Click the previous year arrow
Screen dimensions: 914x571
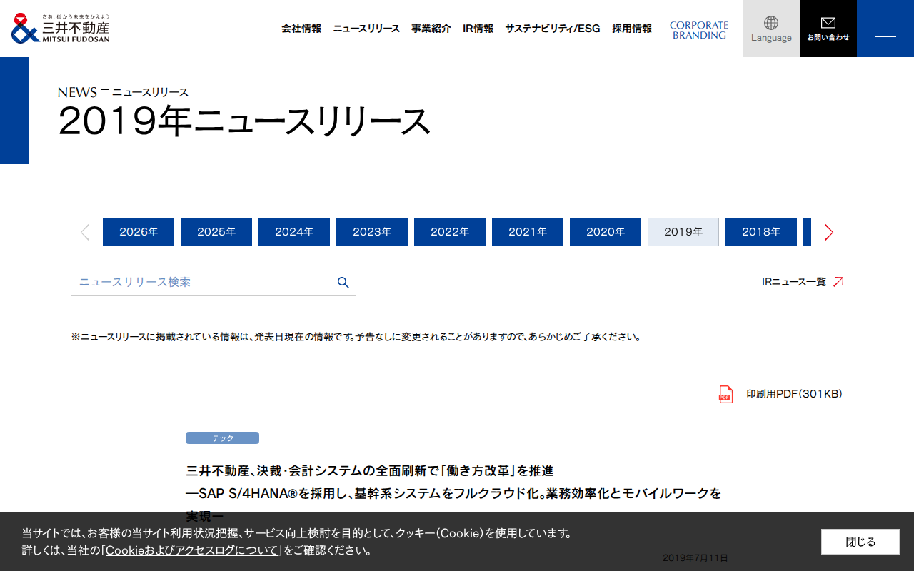[85, 232]
